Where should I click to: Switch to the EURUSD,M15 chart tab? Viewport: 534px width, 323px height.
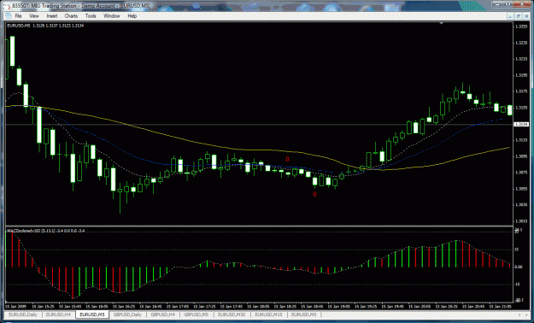click(268, 314)
